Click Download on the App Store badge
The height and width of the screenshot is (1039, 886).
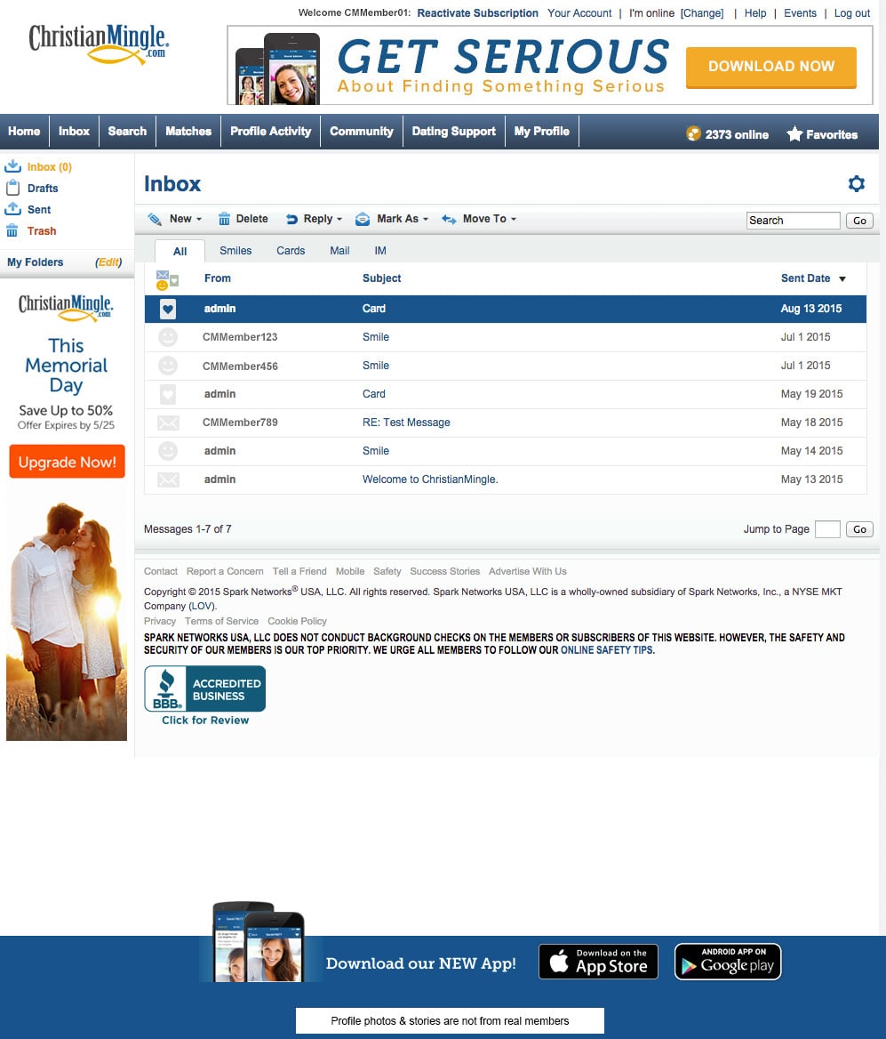pos(599,962)
